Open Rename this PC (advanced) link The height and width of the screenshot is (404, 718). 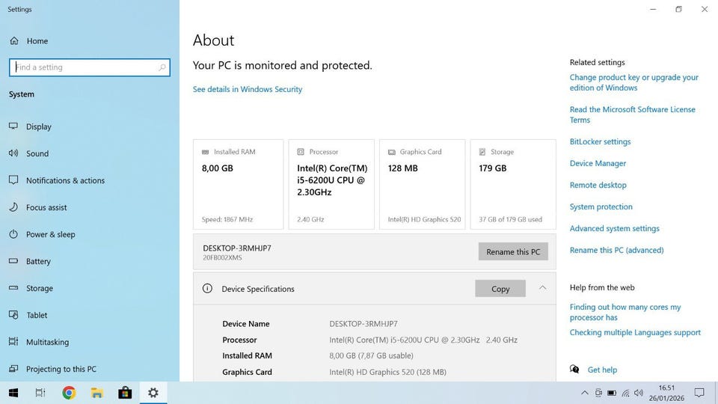pos(616,250)
